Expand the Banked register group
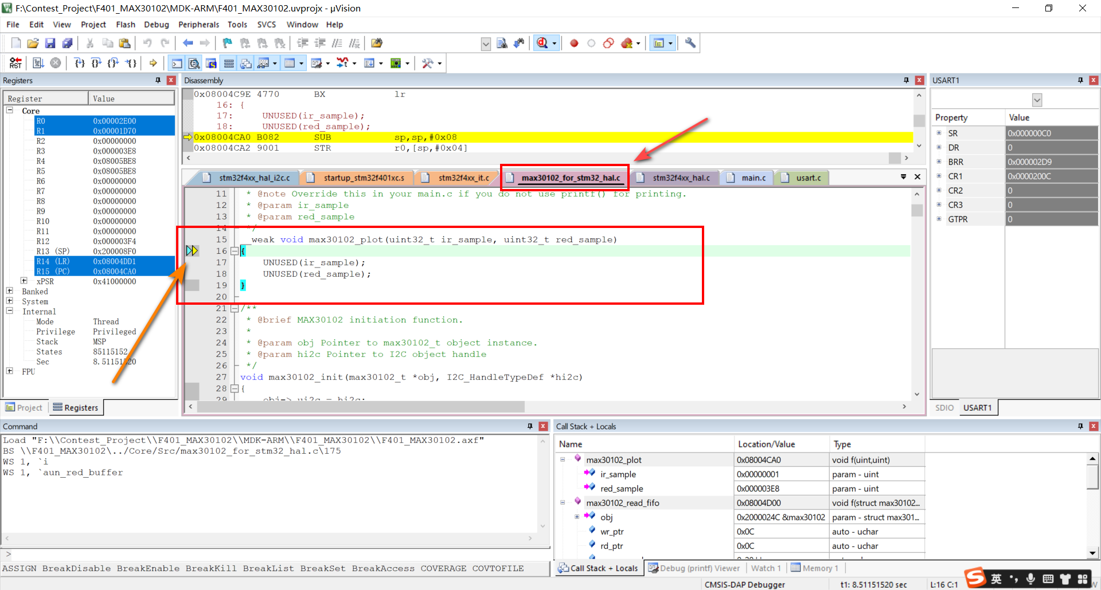The width and height of the screenshot is (1101, 590). tap(10, 291)
